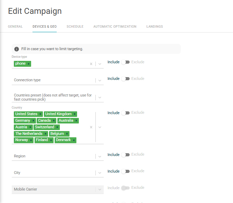Image resolution: width=233 pixels, height=203 pixels.
Task: Switch to the General tab
Action: [x=15, y=27]
